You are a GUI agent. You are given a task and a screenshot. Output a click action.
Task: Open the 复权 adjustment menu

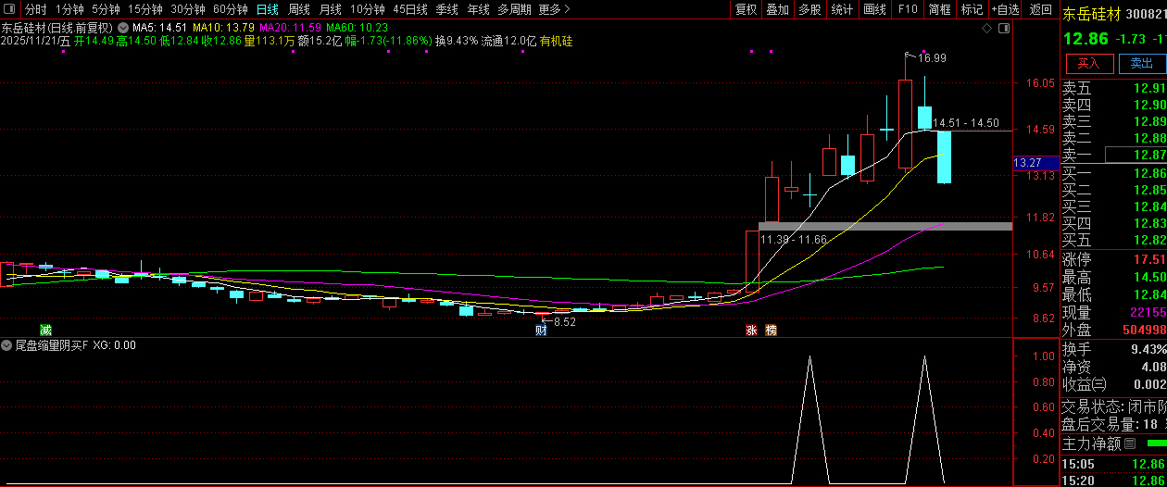click(x=747, y=9)
